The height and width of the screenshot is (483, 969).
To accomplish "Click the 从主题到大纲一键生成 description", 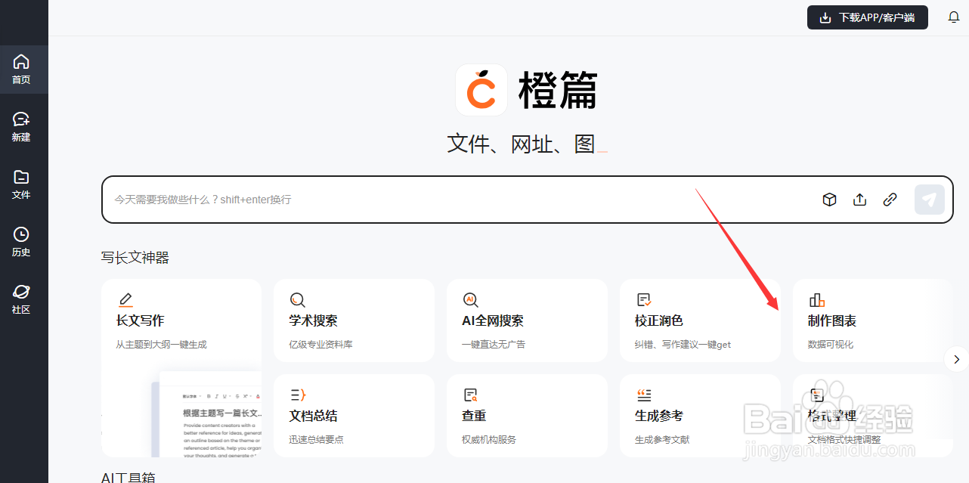I will (161, 344).
